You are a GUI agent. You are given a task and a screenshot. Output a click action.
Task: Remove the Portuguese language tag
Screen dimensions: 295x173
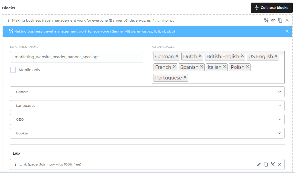[x=185, y=77]
